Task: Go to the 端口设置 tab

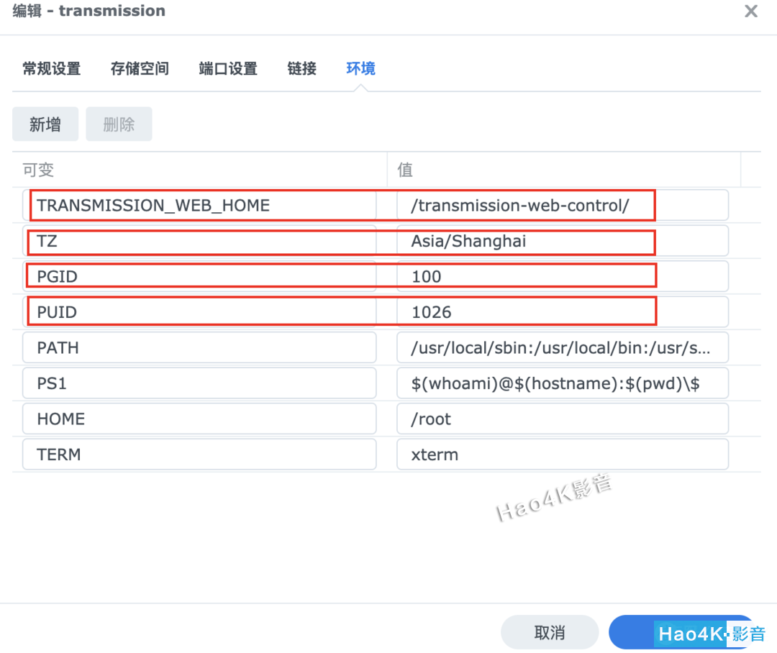Action: 228,68
